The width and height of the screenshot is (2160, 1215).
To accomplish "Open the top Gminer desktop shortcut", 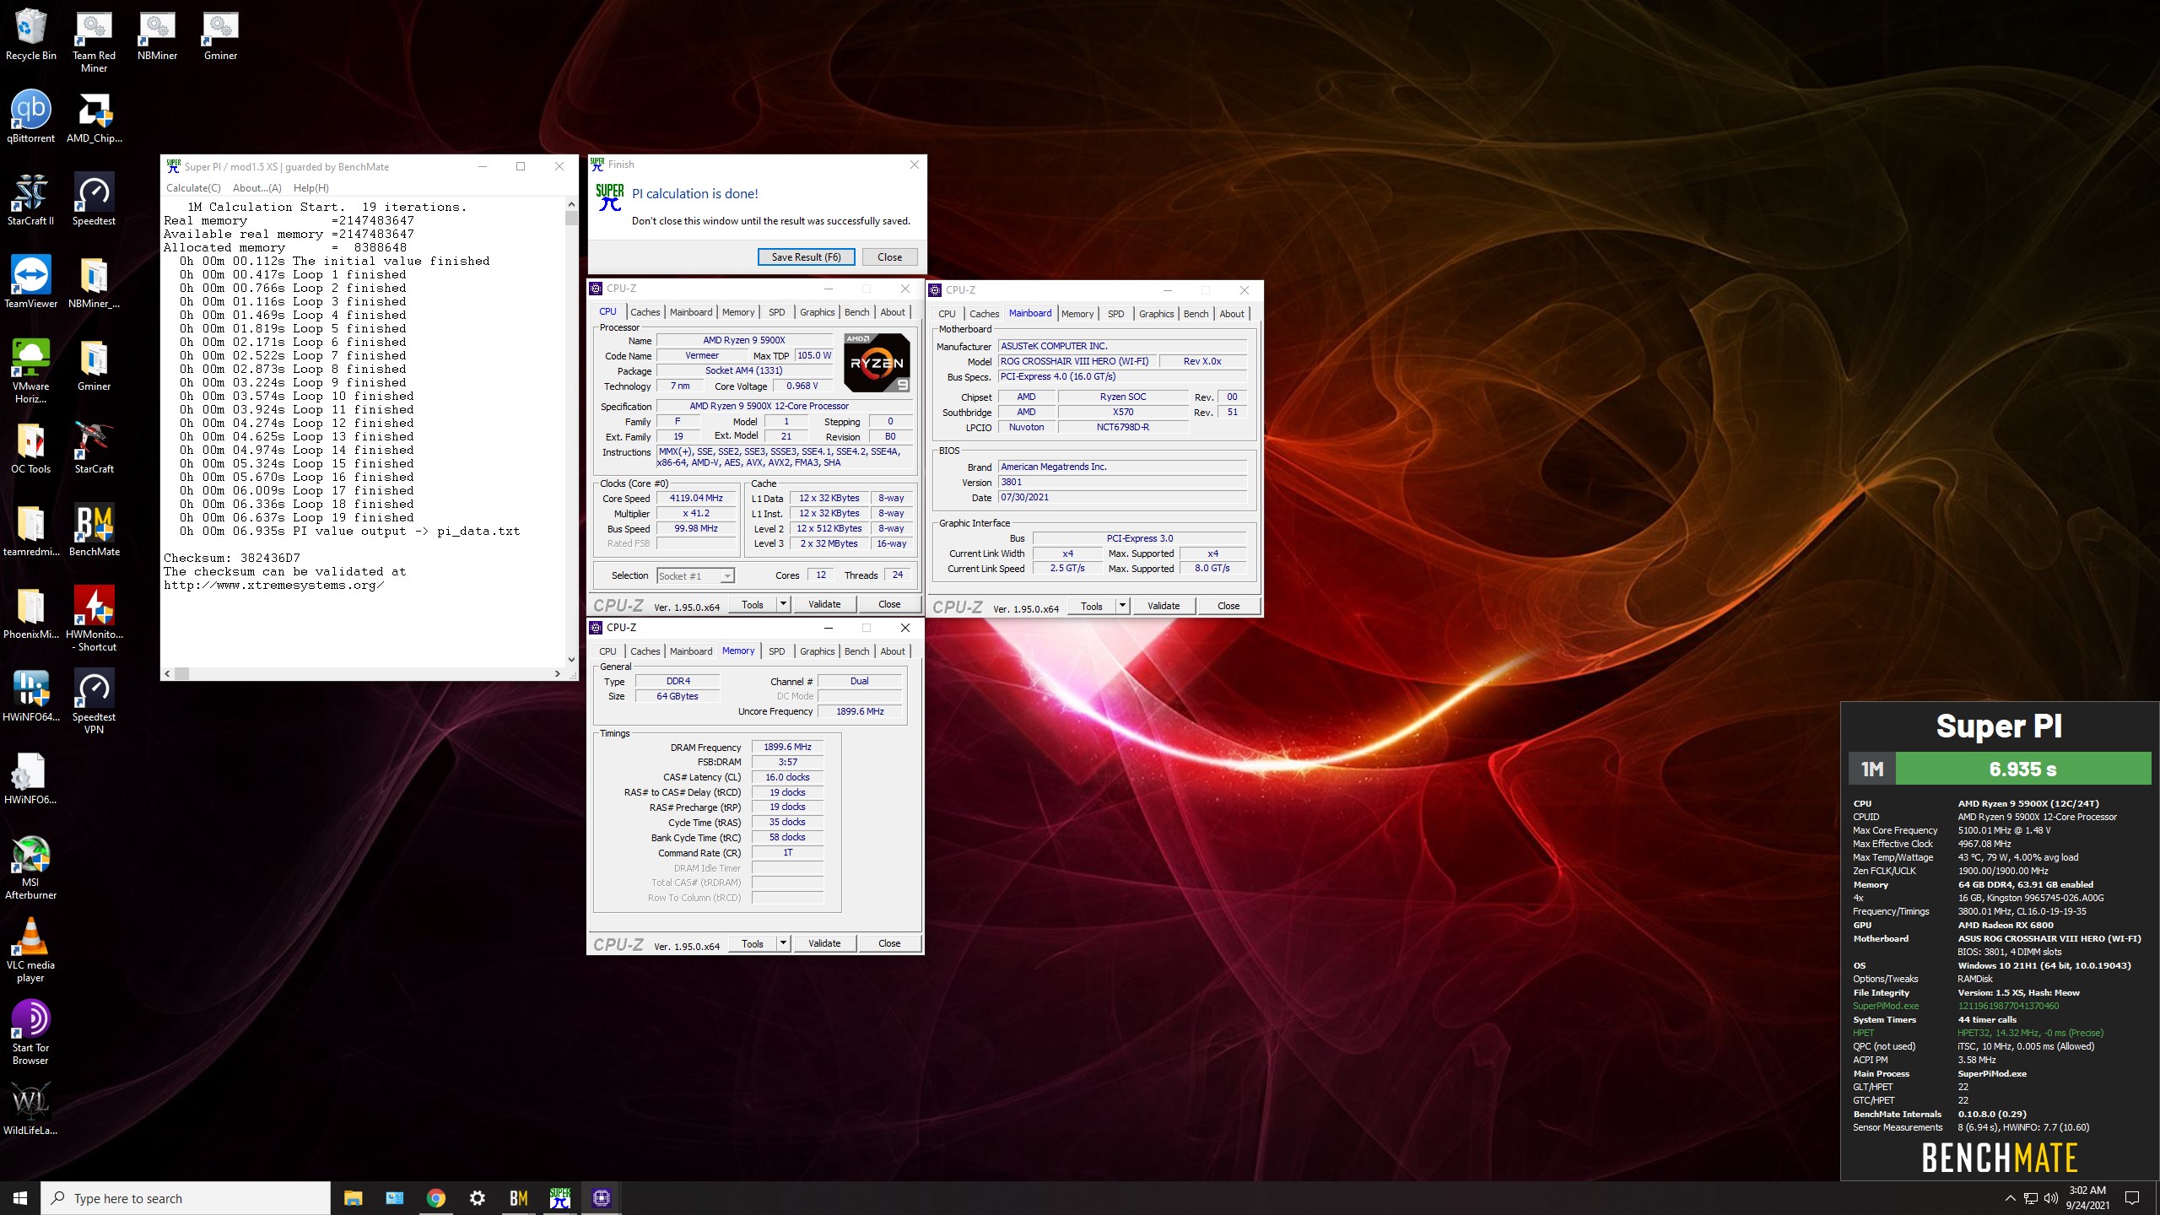I will point(220,35).
